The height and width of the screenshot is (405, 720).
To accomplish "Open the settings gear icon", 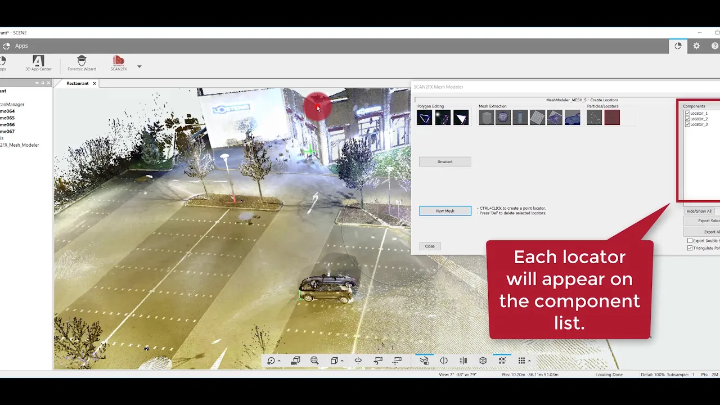I will [x=696, y=46].
